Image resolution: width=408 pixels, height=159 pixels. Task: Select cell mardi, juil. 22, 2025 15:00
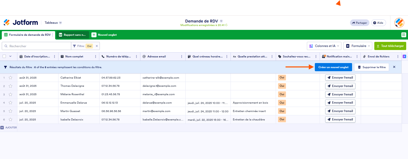(x=208, y=119)
